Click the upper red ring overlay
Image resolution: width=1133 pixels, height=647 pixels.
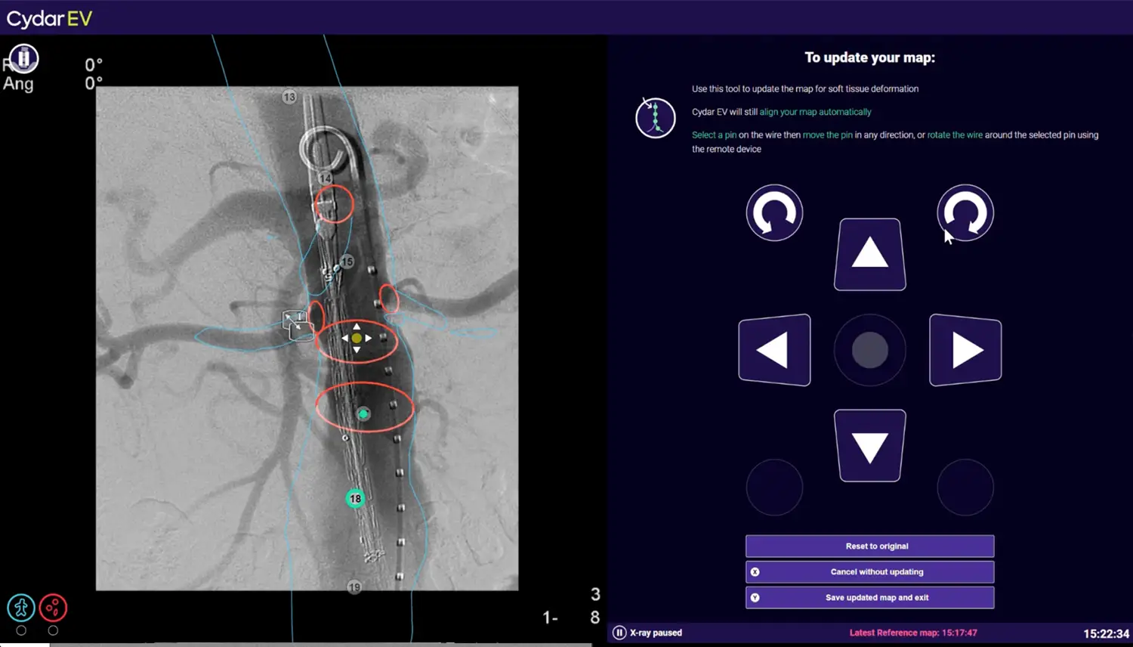(x=334, y=204)
